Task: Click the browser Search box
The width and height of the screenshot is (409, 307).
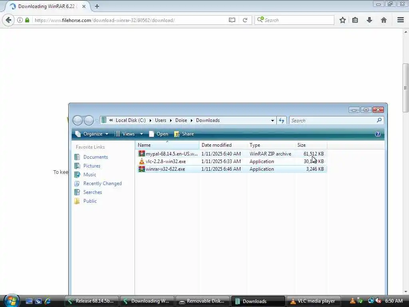Action: pyautogui.click(x=294, y=20)
